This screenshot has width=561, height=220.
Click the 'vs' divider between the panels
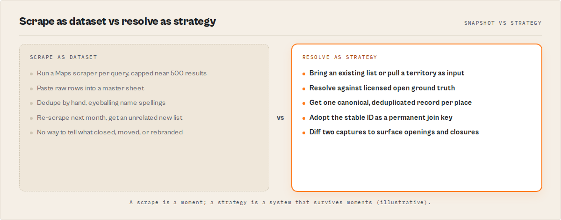280,117
